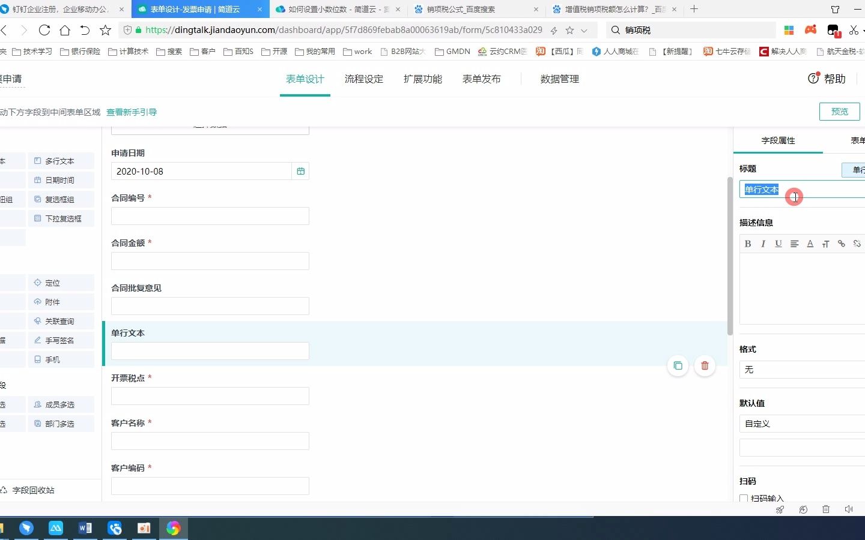Image resolution: width=865 pixels, height=540 pixels.
Task: Click 标题 input with 单行文本
Action: click(802, 190)
